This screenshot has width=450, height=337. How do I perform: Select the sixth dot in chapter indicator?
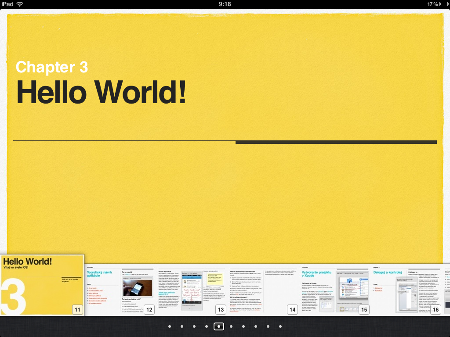[231, 326]
